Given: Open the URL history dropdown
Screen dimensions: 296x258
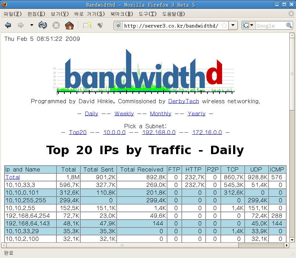Looking at the screenshot, I should (x=233, y=25).
